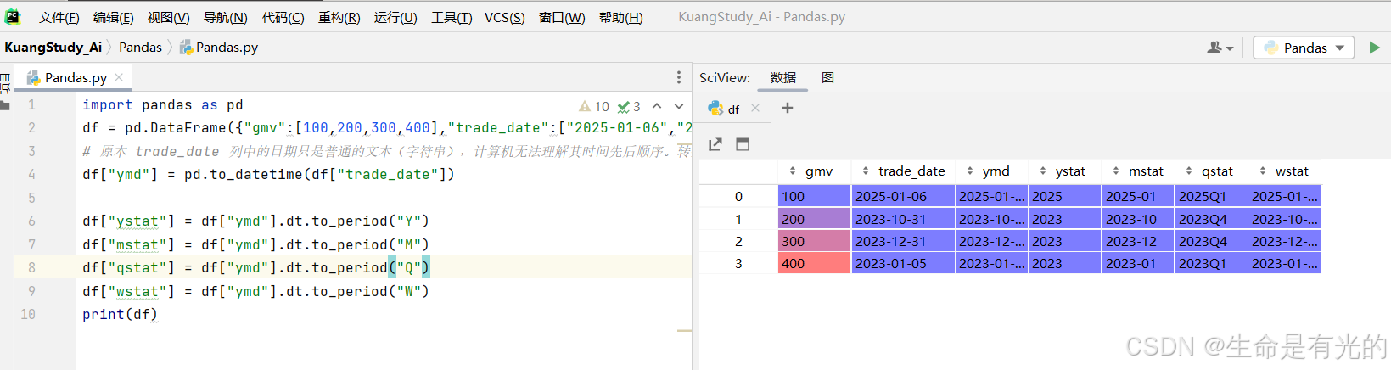Open the 文件(F) menu

(x=59, y=17)
